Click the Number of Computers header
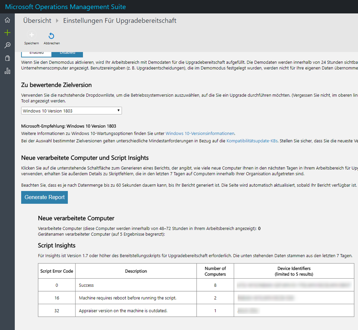The width and height of the screenshot is (358, 330). 215,271
